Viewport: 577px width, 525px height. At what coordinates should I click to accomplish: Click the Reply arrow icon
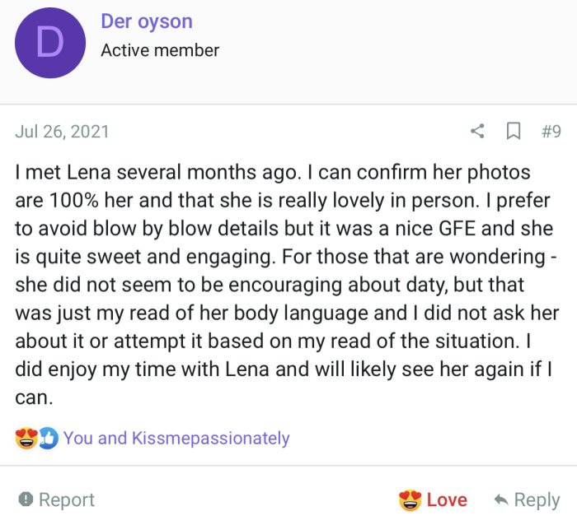(500, 499)
